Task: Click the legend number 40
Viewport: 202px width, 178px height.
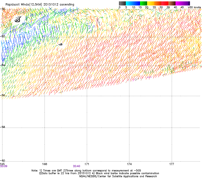Action: click(175, 7)
